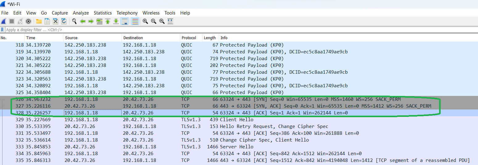
Task: Open the Go menu
Action: tap(44, 13)
